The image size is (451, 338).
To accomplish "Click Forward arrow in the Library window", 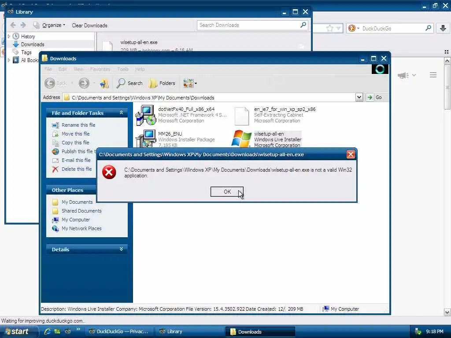I will [23, 25].
